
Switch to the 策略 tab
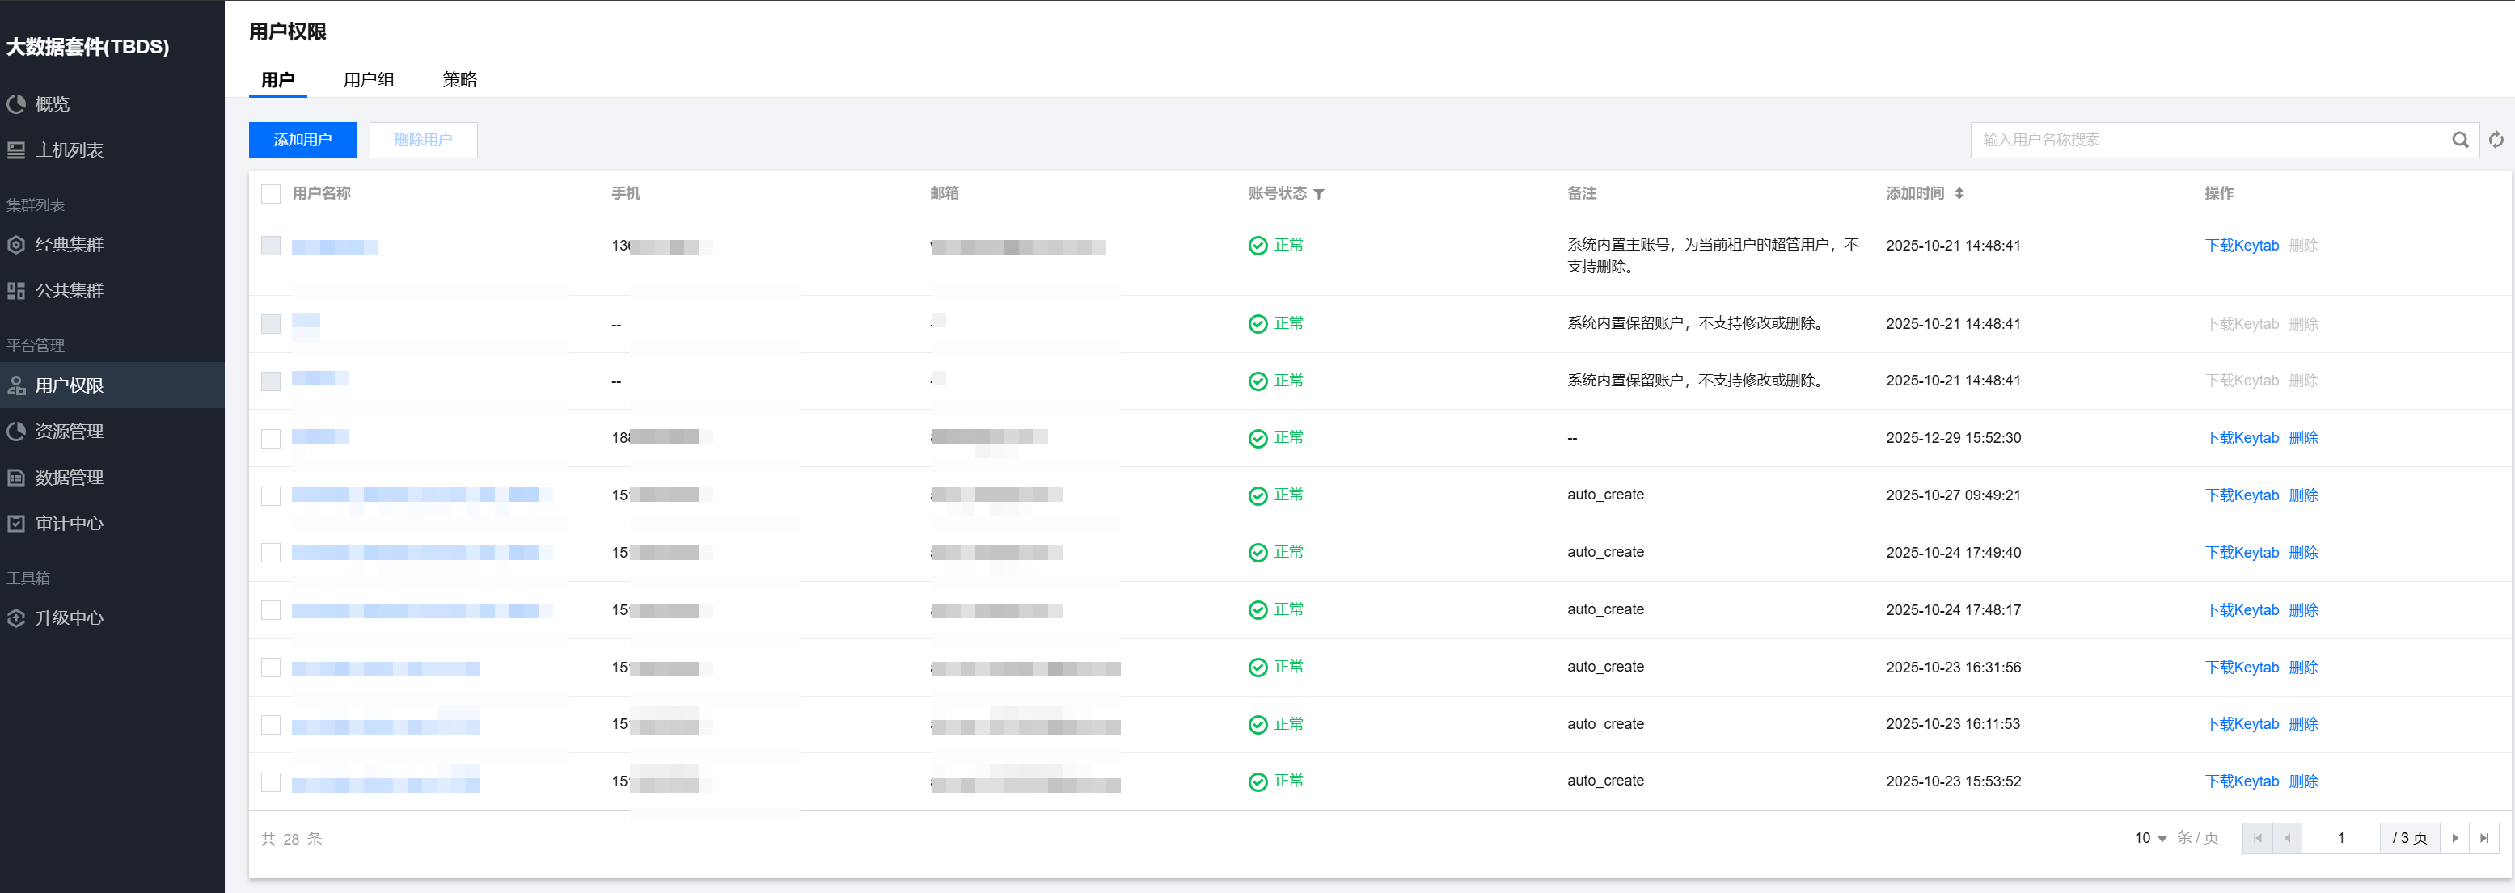(459, 80)
